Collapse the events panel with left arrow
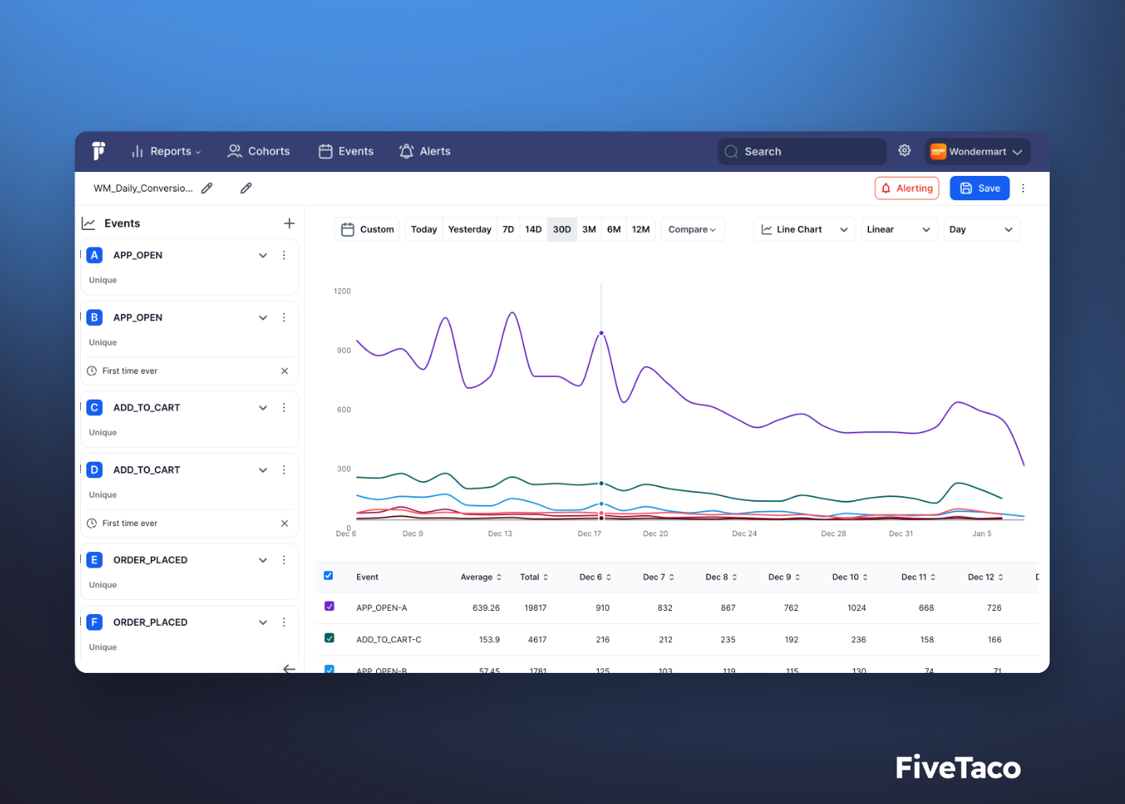The height and width of the screenshot is (804, 1125). point(289,668)
